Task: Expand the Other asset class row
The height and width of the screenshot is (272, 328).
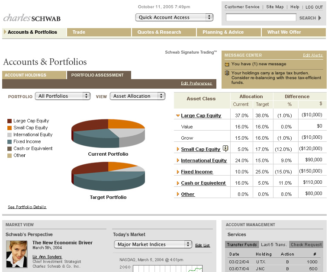Action: click(178, 194)
